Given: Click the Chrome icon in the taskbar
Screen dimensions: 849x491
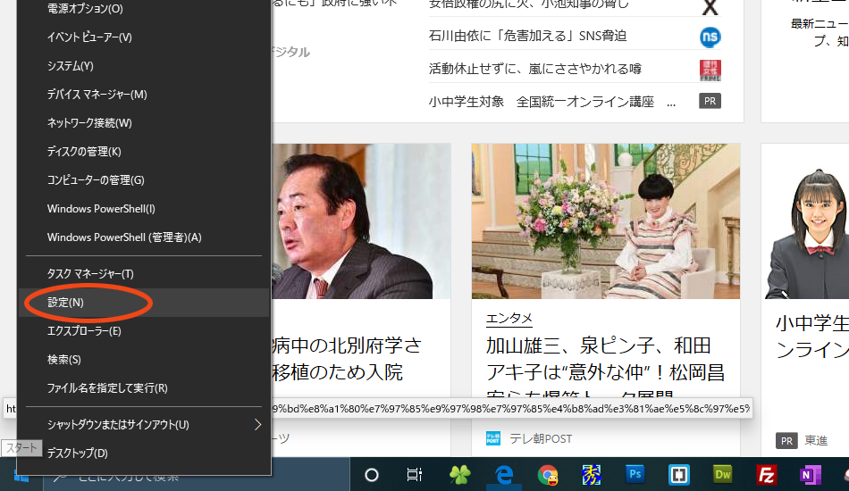Looking at the screenshot, I should (548, 475).
